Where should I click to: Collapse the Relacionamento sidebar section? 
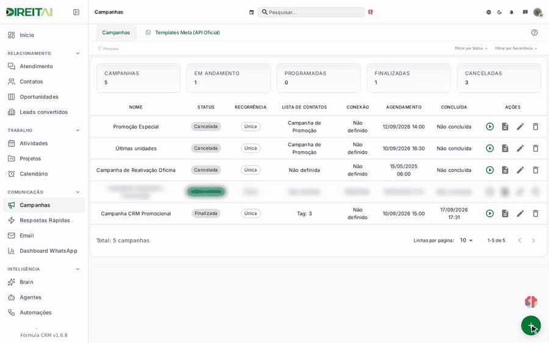[77, 54]
